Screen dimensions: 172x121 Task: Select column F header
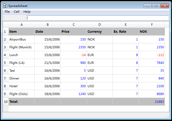152,24
